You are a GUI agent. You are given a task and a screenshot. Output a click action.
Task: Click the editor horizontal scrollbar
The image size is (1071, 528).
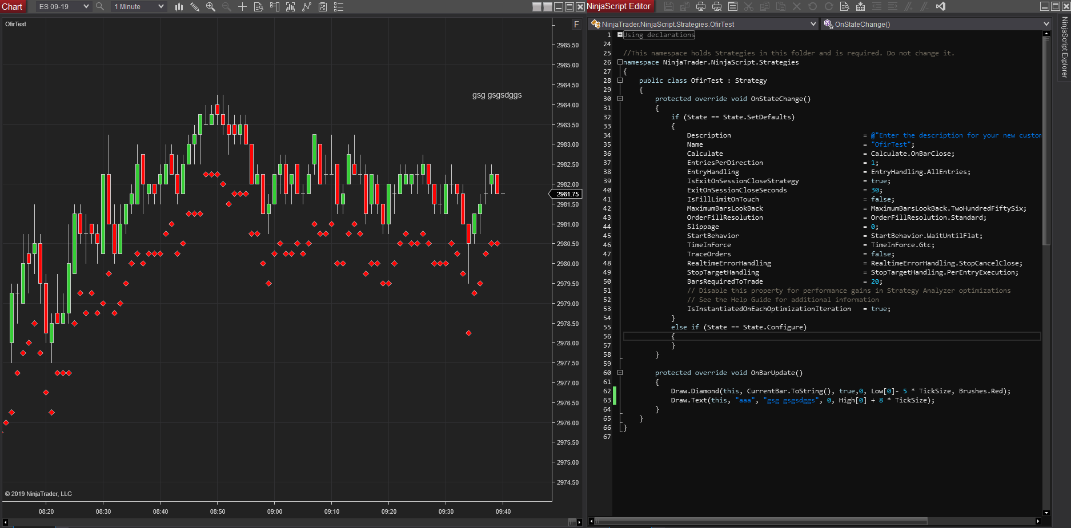[760, 521]
